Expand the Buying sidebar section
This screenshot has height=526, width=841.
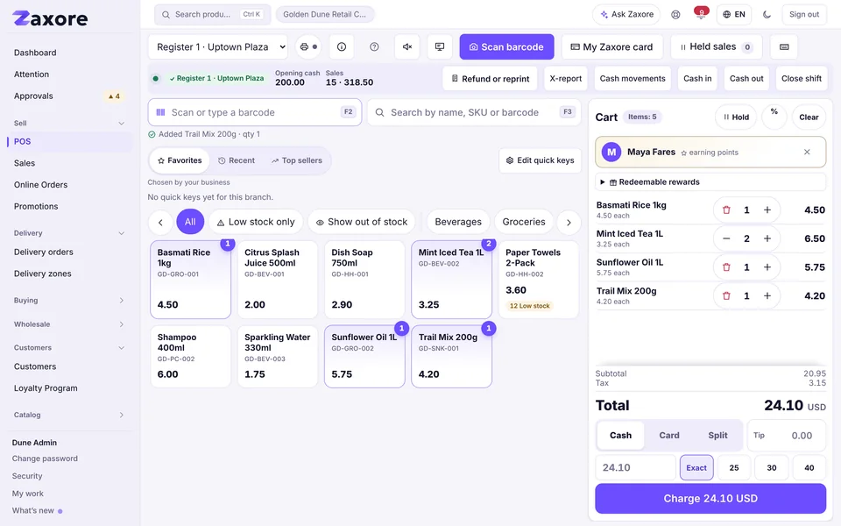coord(68,300)
